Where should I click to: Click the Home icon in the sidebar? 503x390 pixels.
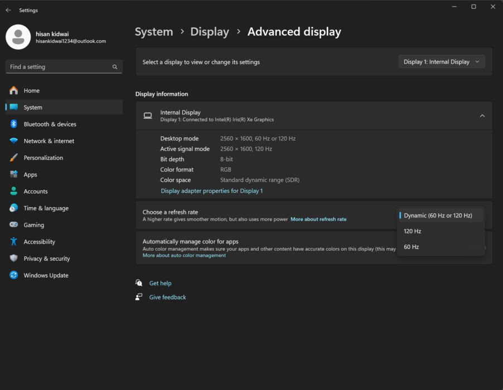(13, 90)
